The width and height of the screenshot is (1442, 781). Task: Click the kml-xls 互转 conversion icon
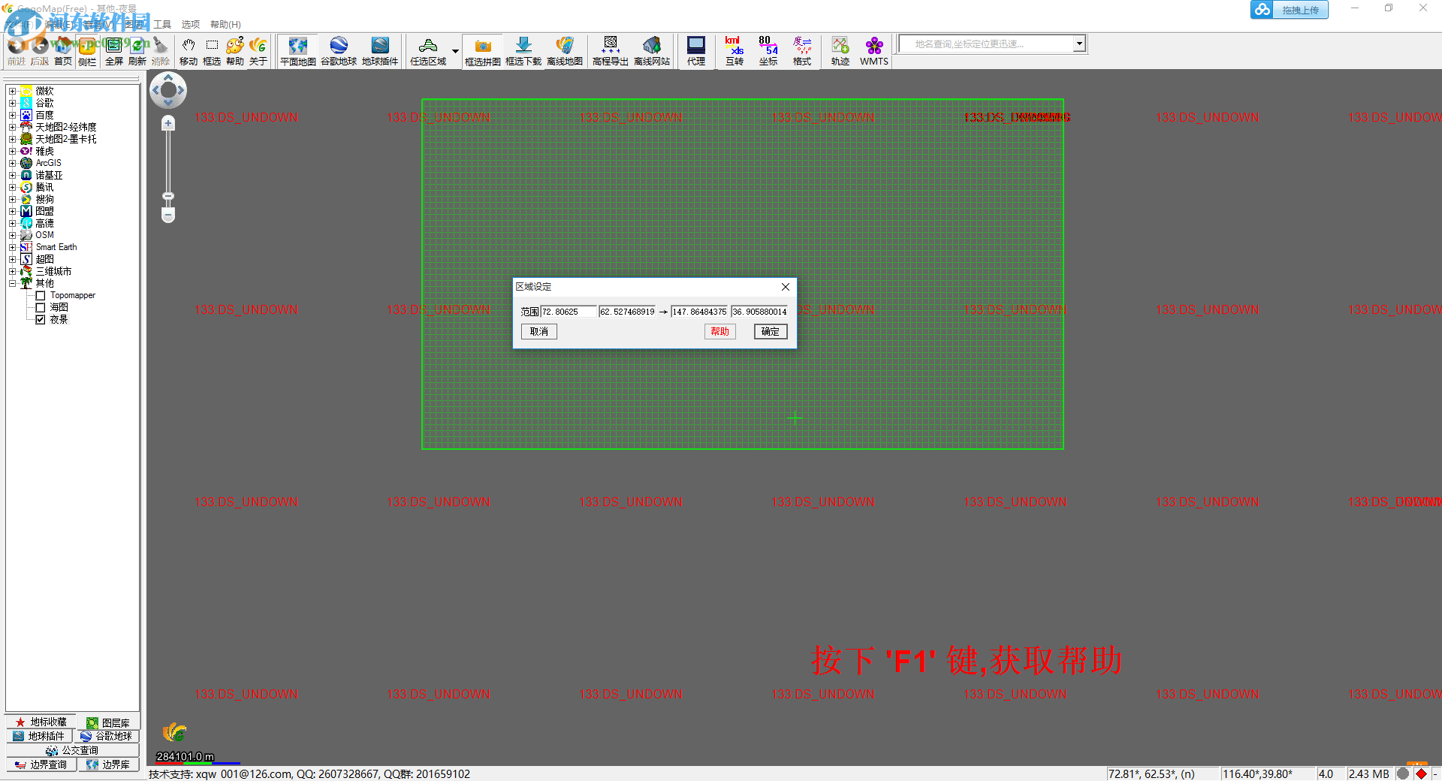tap(734, 51)
